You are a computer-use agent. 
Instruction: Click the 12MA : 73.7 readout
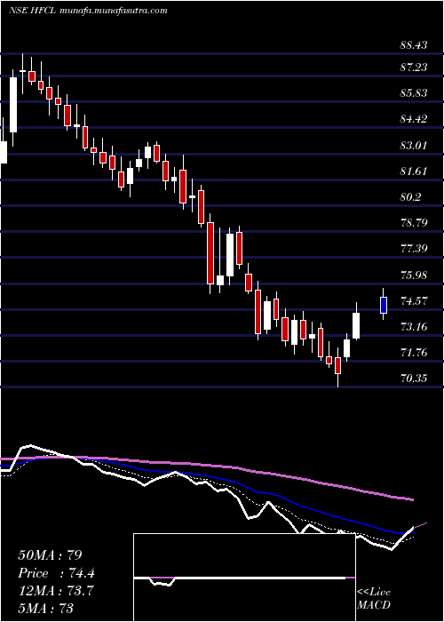tap(56, 591)
